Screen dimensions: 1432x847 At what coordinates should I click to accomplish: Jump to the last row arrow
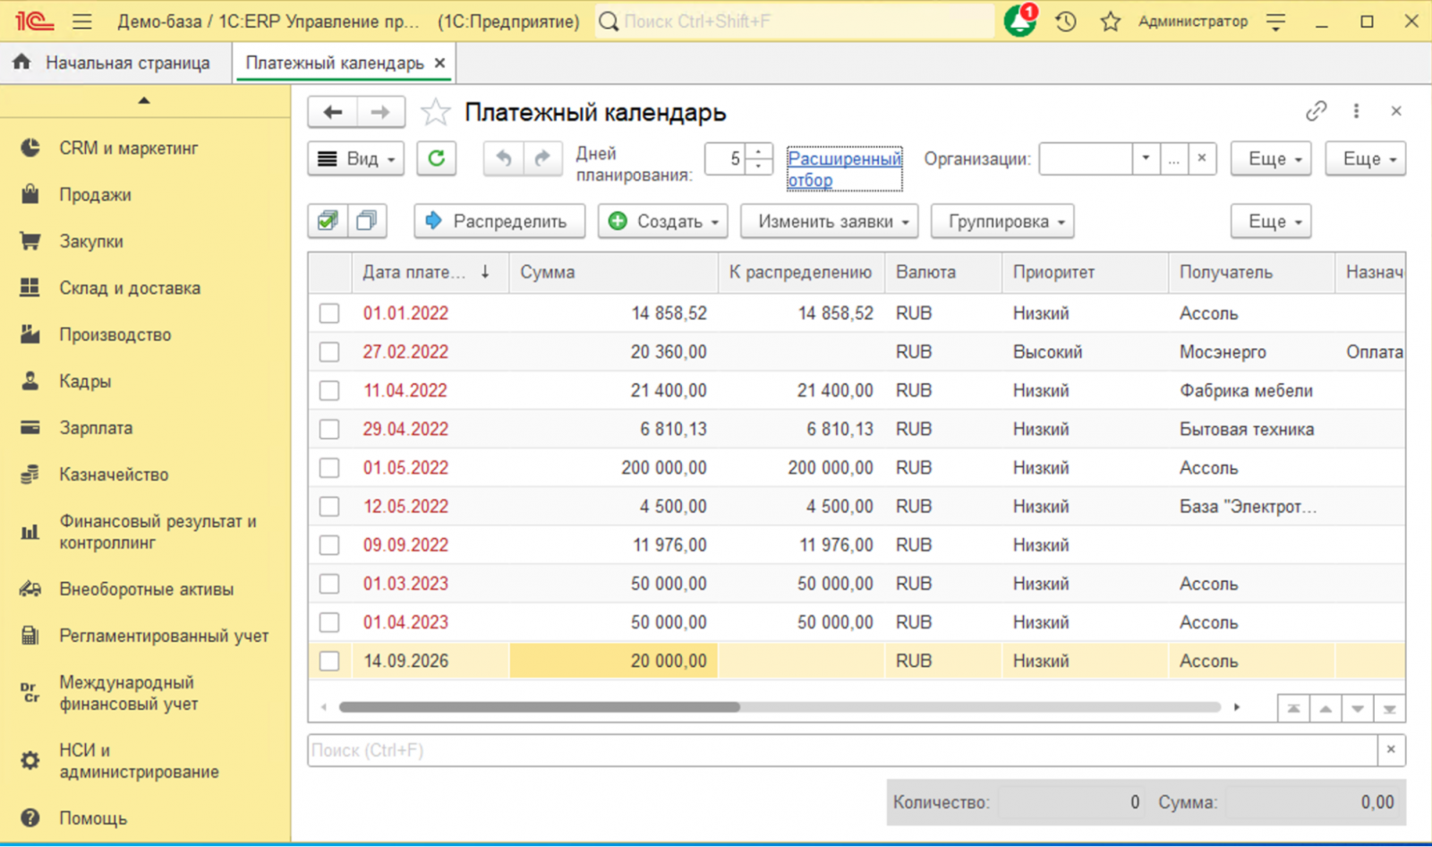point(1389,708)
